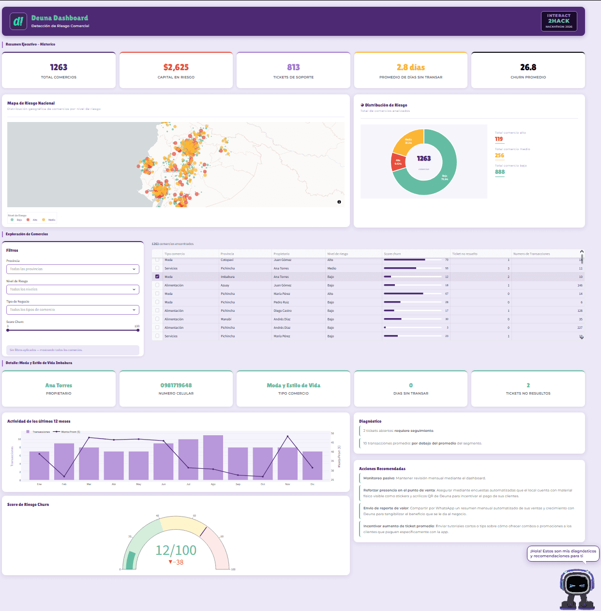Image resolution: width=601 pixels, height=611 pixels.
Task: Click the Tickets No Resueltos card
Action: coord(528,389)
